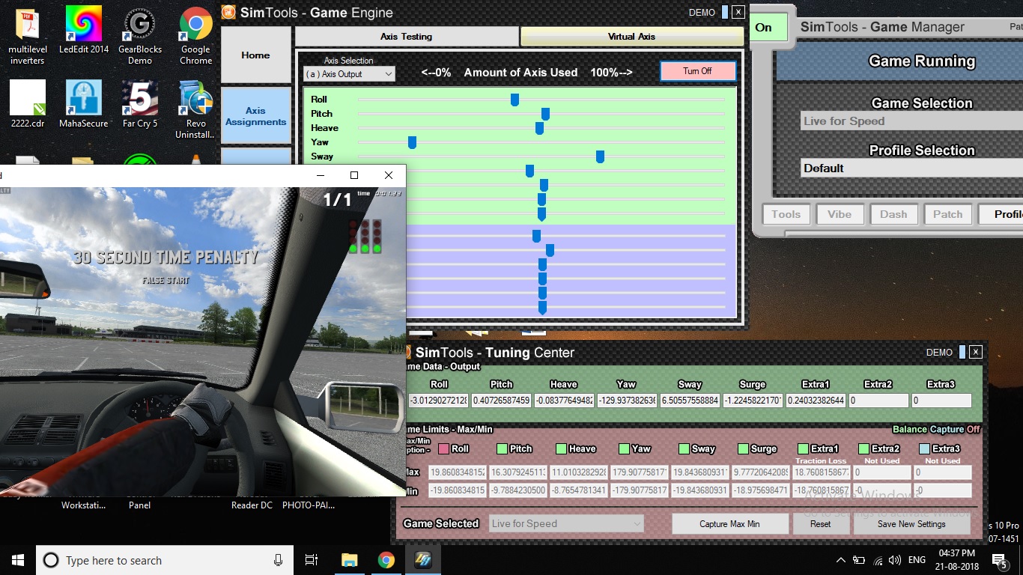Image resolution: width=1023 pixels, height=575 pixels.
Task: Open the Windows Start menu
Action: click(x=18, y=560)
